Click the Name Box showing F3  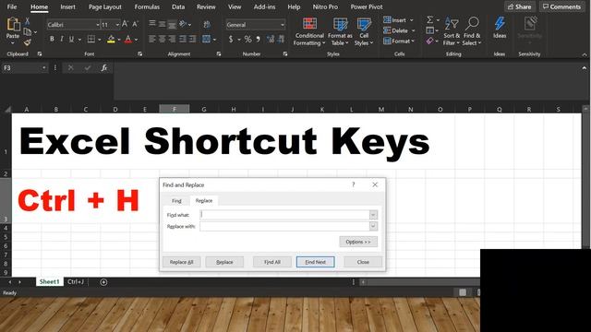coord(25,67)
